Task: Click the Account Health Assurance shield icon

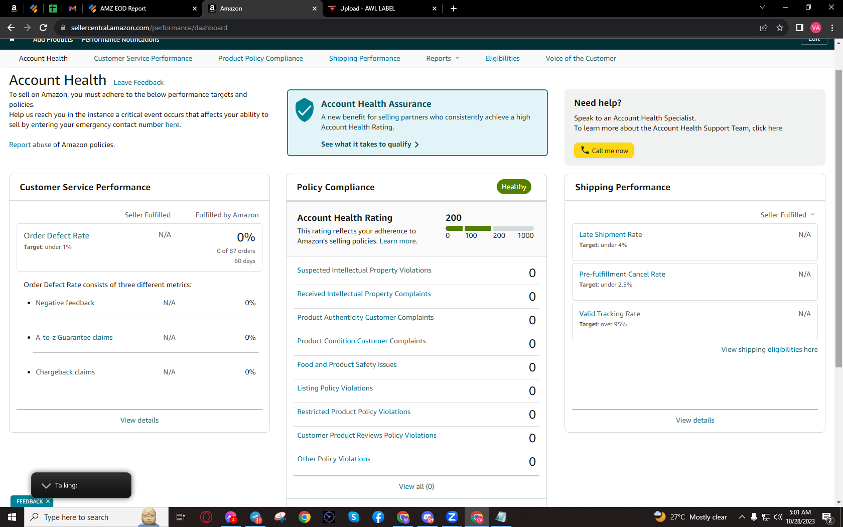Action: [305, 110]
